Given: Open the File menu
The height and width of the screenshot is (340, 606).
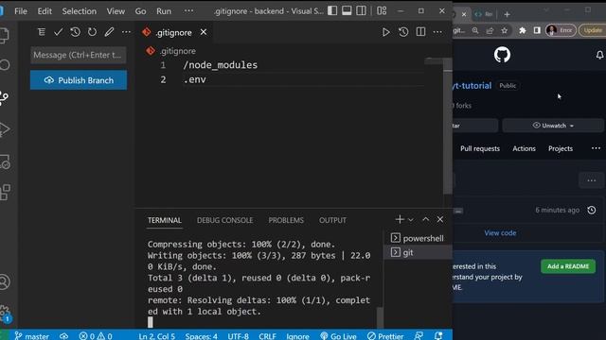Looking at the screenshot, I should (21, 11).
